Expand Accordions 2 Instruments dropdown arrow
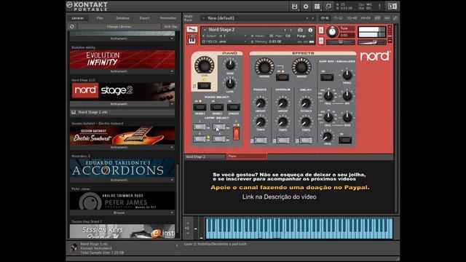The height and width of the screenshot is (262, 466). [172, 180]
